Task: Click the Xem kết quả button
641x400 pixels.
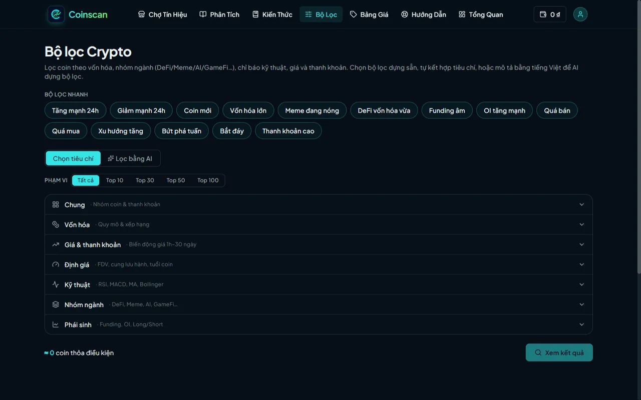Action: tap(559, 352)
